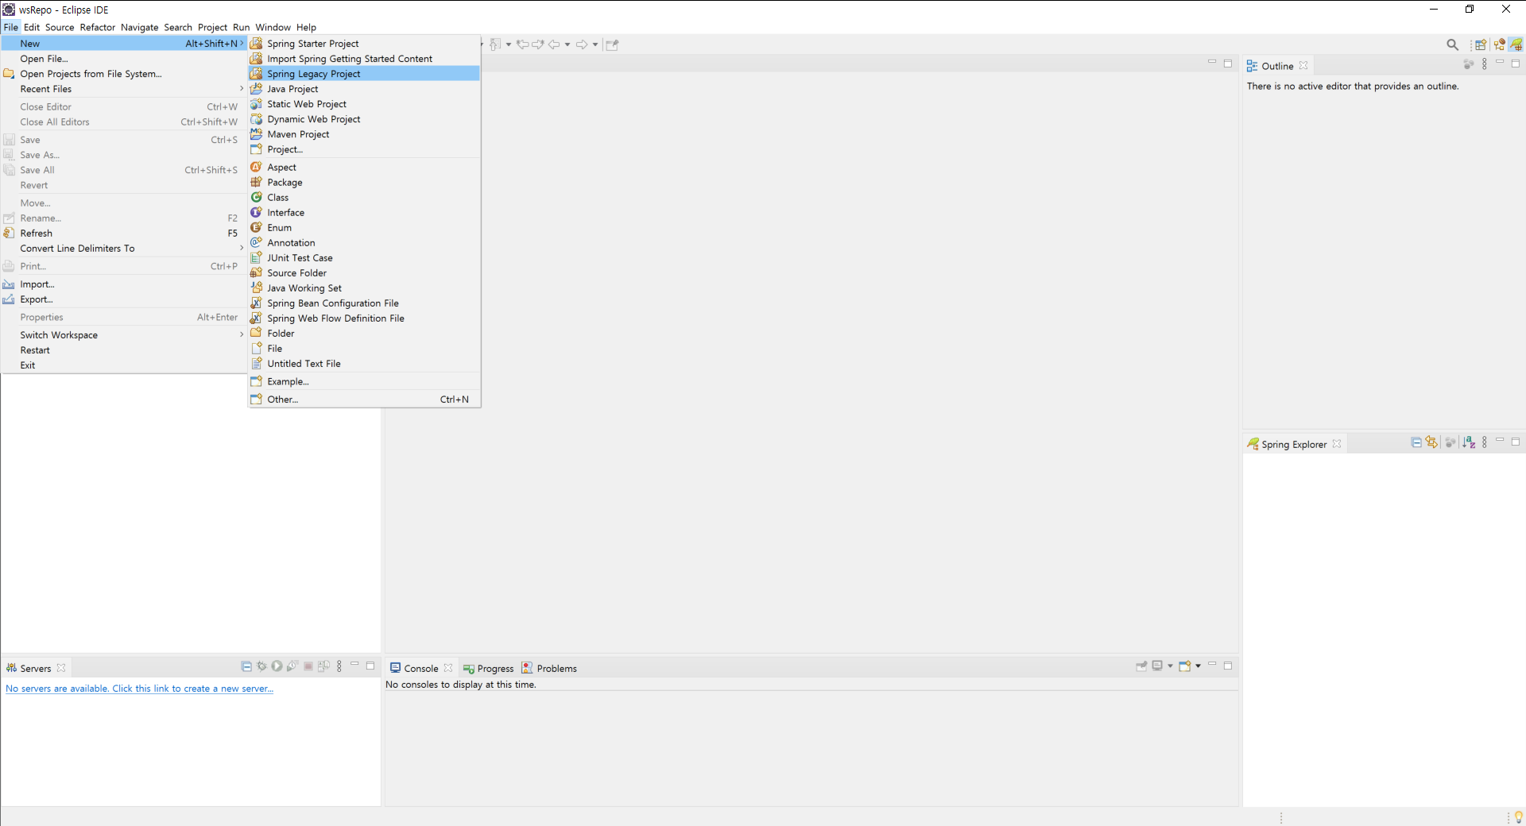Select the Spring perspective leaf icon
This screenshot has height=826, width=1526.
pyautogui.click(x=1516, y=44)
